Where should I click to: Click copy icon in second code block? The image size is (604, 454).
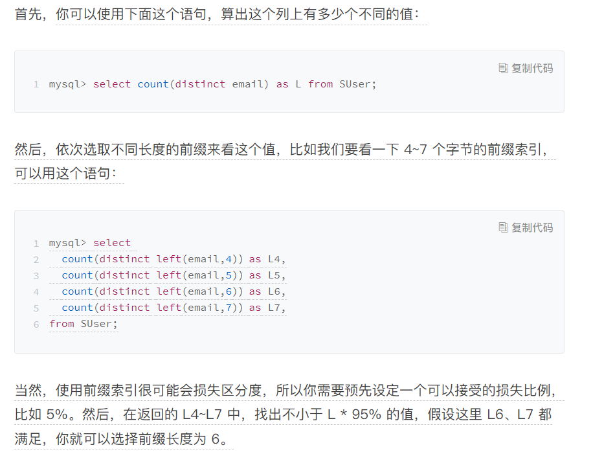[503, 227]
